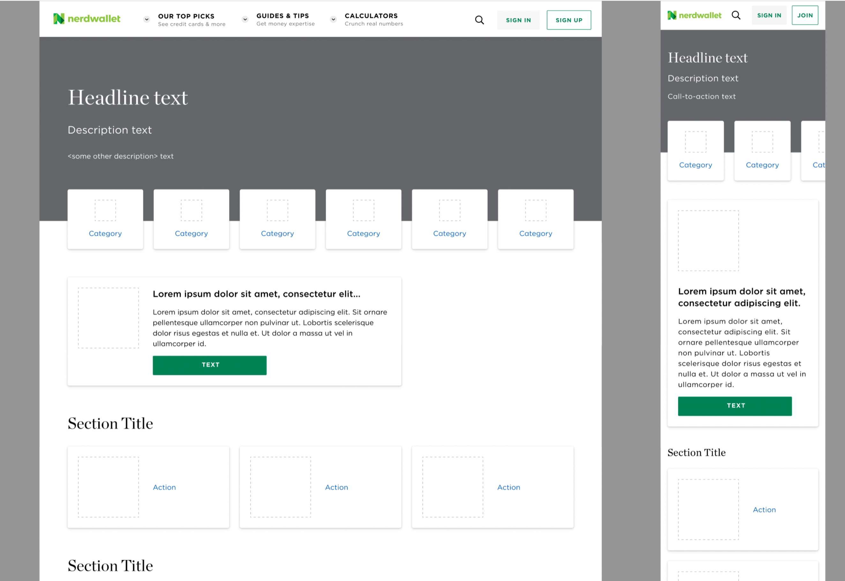Expand the Calculators chevron

(x=333, y=19)
